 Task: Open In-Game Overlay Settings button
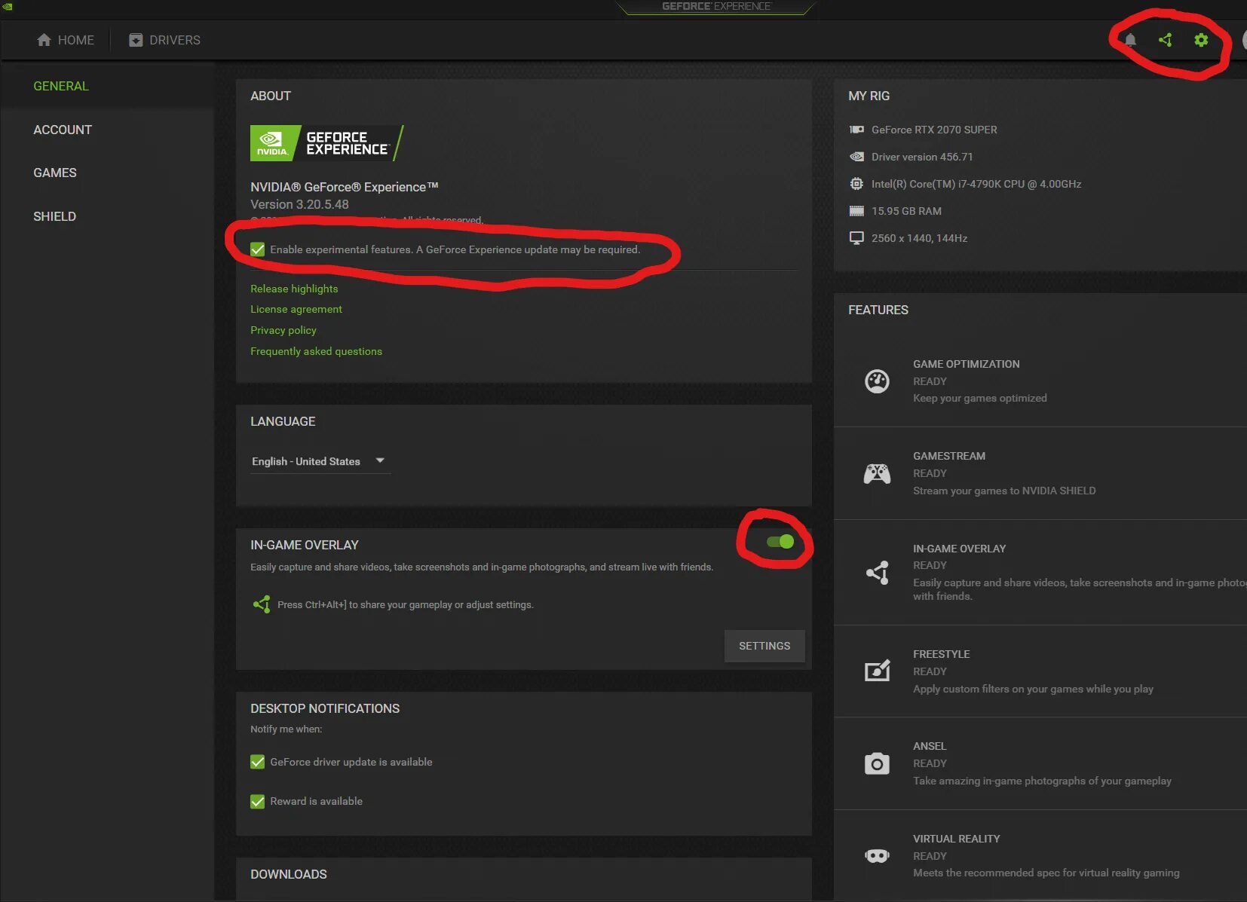(x=764, y=646)
